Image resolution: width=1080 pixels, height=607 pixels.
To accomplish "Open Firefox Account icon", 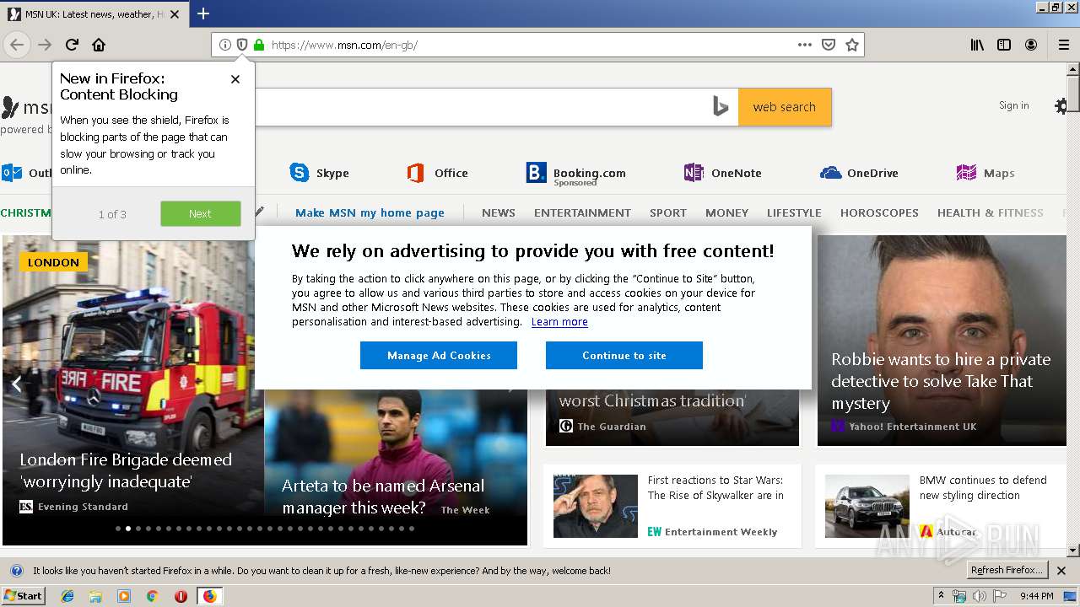I will [x=1031, y=45].
